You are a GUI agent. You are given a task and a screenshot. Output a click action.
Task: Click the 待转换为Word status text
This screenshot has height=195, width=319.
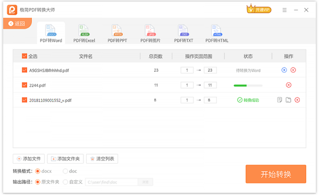click(248, 71)
